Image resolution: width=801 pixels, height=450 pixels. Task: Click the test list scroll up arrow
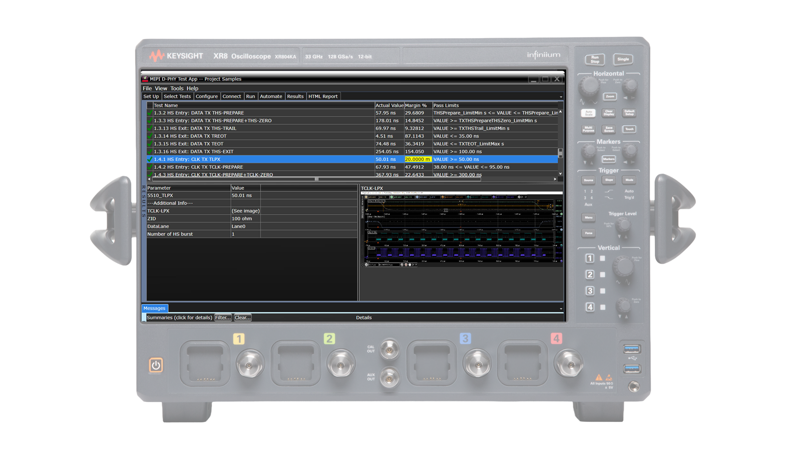click(560, 112)
